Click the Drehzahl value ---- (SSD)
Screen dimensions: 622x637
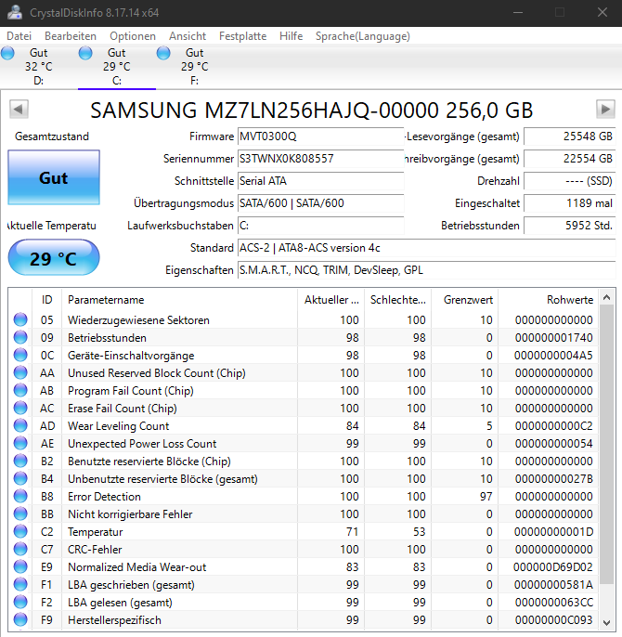coord(570,181)
